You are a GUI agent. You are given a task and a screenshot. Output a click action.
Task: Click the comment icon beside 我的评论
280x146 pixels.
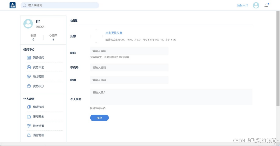(29, 67)
